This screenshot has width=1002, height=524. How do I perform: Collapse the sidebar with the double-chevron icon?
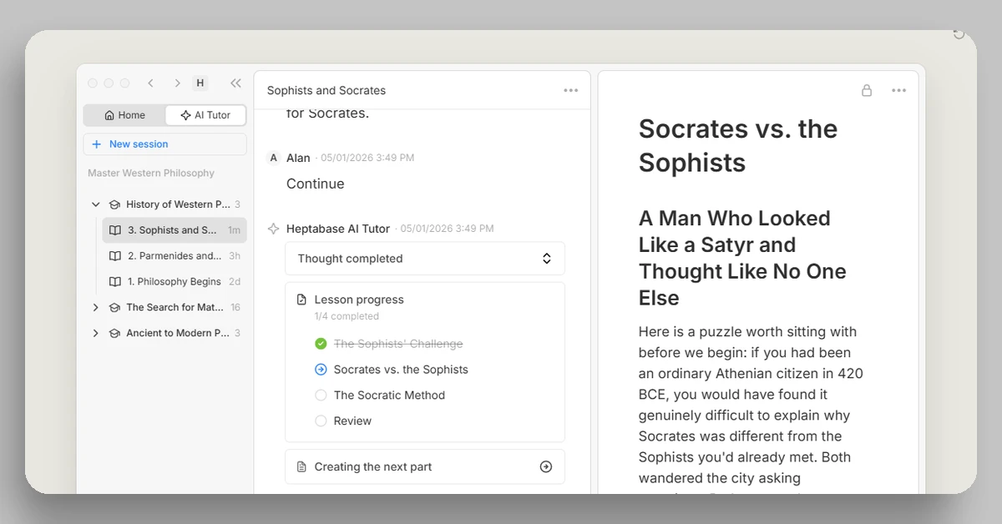(235, 83)
